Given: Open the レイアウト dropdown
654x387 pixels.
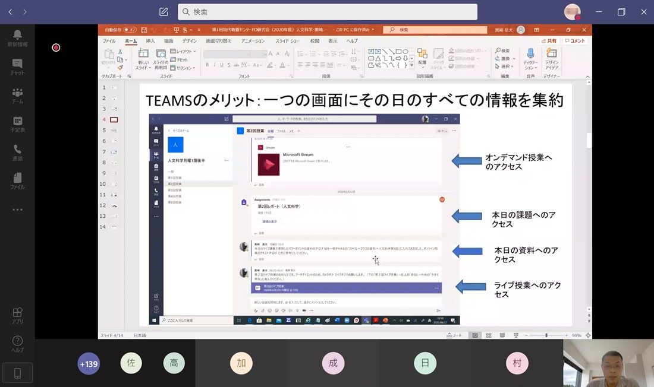Looking at the screenshot, I should (x=183, y=51).
